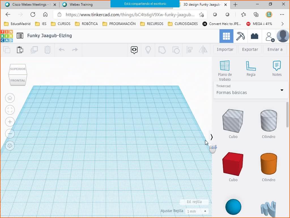
Task: Click the Mirror flip icon
Action: (203, 50)
